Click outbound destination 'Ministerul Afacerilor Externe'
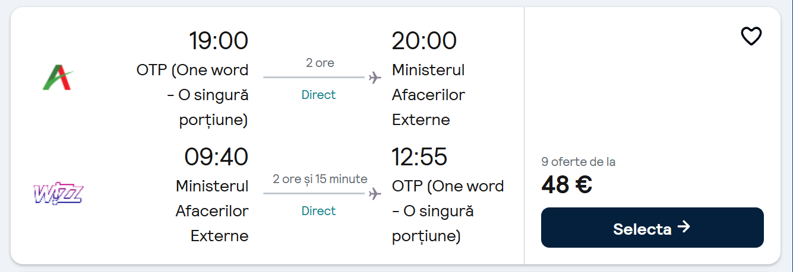Viewport: 793px width, 272px height. pos(428,95)
